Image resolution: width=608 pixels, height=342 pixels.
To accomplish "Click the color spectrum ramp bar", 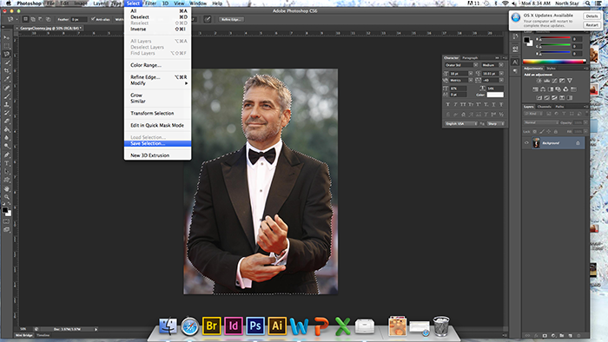I will pyautogui.click(x=554, y=62).
